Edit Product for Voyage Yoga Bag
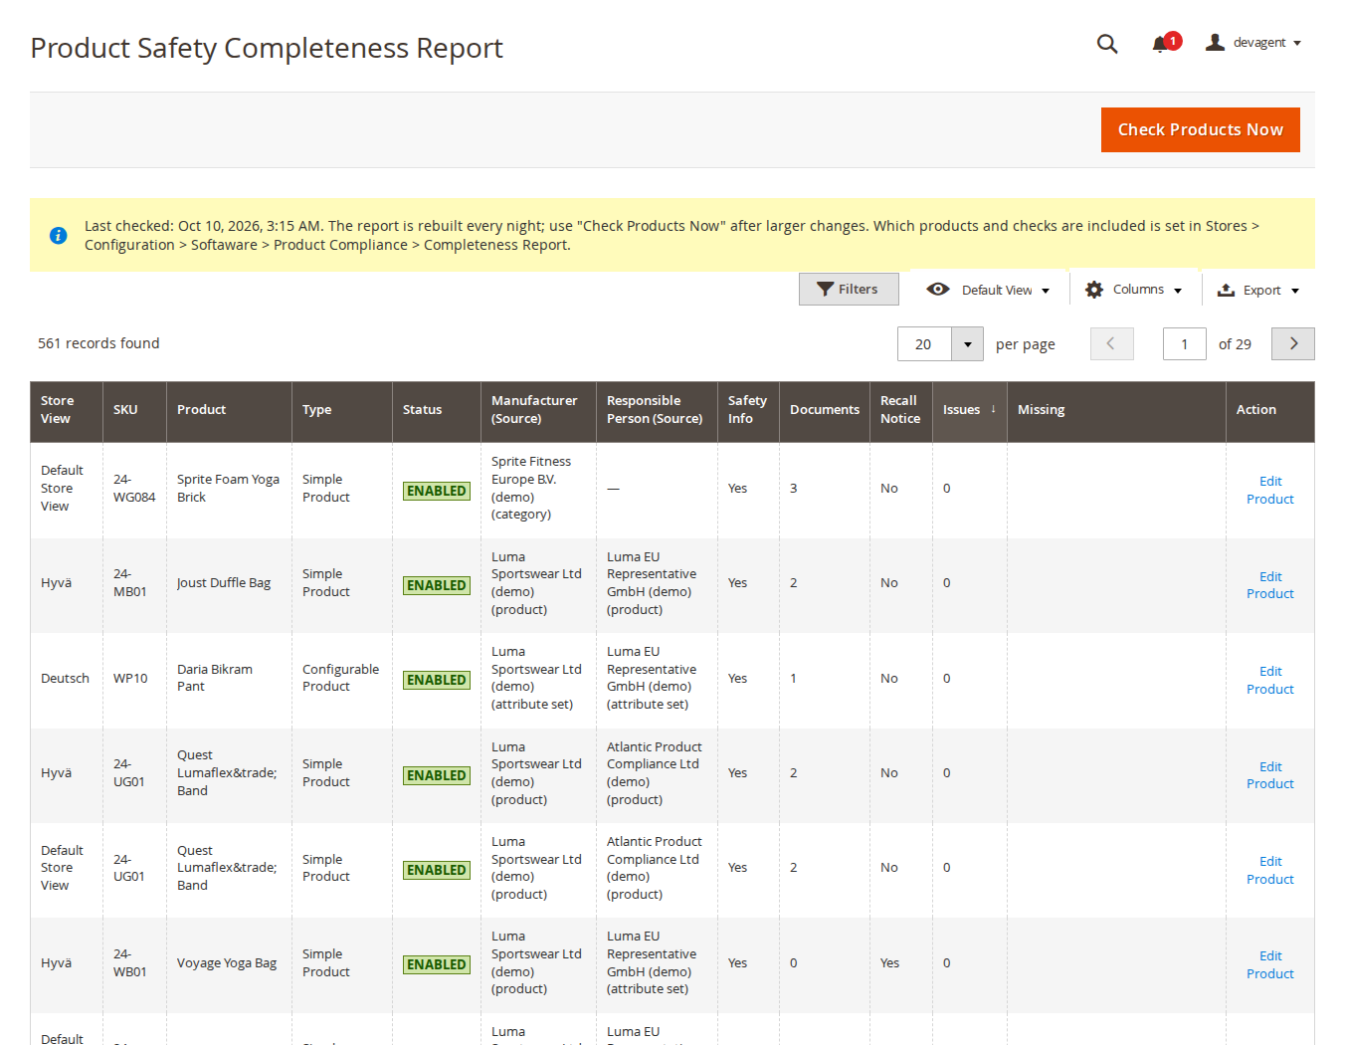The image size is (1345, 1045). (x=1270, y=964)
